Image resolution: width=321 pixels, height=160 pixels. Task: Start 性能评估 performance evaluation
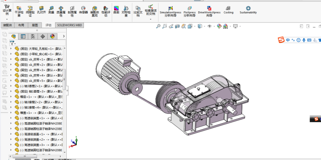pyautogui.click(x=106, y=11)
